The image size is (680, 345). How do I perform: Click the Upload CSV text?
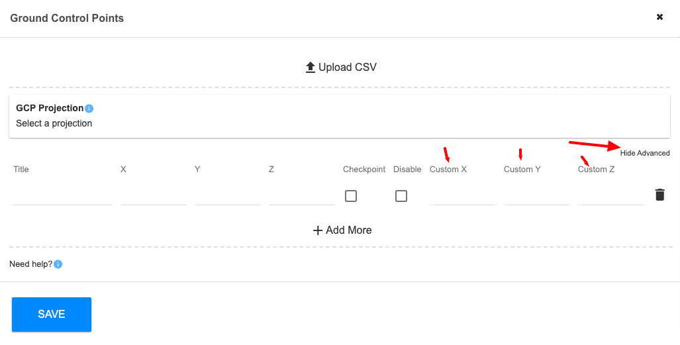tap(348, 68)
